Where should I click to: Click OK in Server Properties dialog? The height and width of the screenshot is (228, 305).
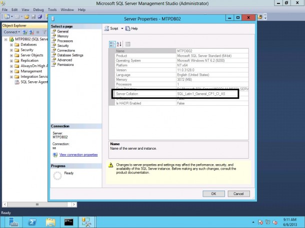click(x=213, y=194)
